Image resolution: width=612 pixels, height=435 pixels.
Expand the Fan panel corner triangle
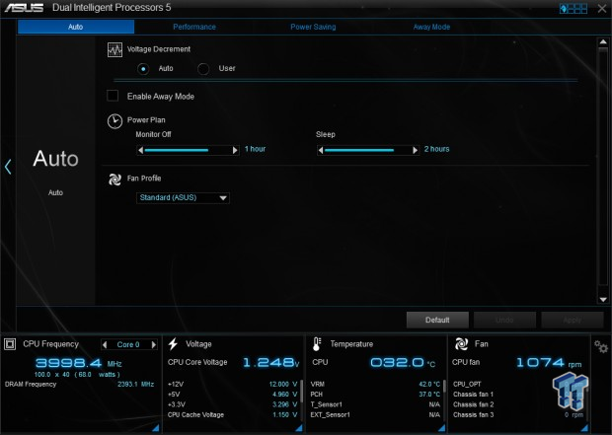584,428
